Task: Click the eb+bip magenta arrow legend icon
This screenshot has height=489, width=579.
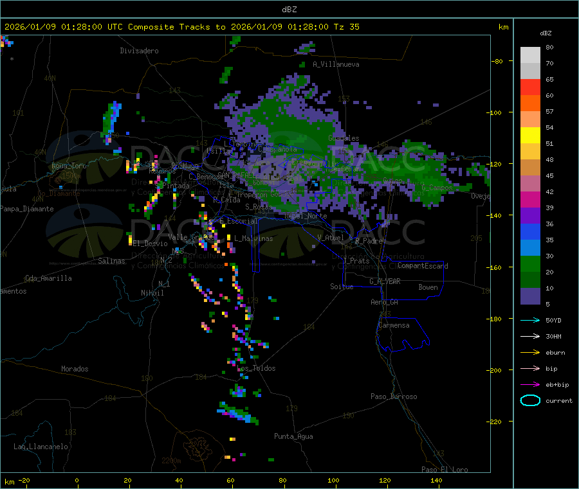Action: 530,385
